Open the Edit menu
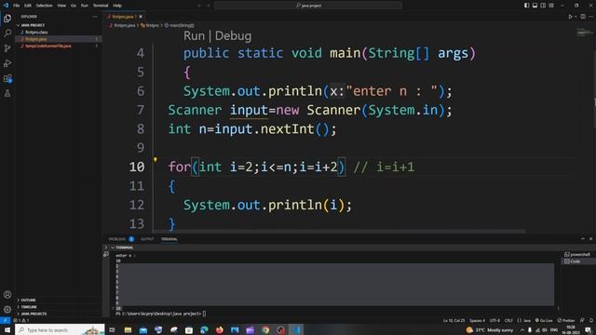Screen dimensions: 596x335 [28, 6]
